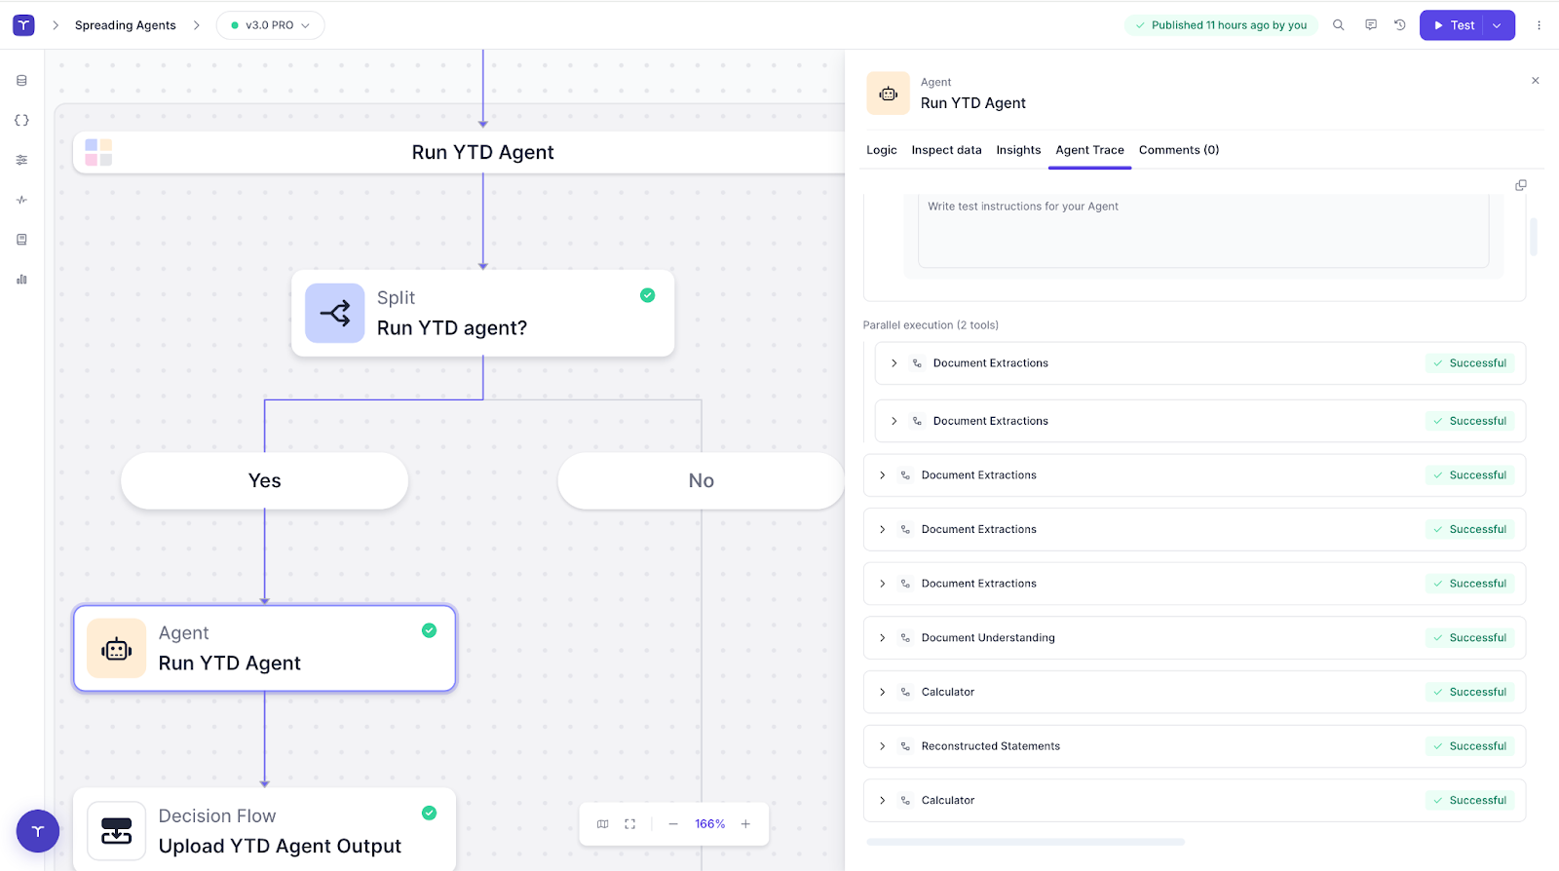
Task: Click the round purple launcher button bottom-left
Action: coord(37,831)
